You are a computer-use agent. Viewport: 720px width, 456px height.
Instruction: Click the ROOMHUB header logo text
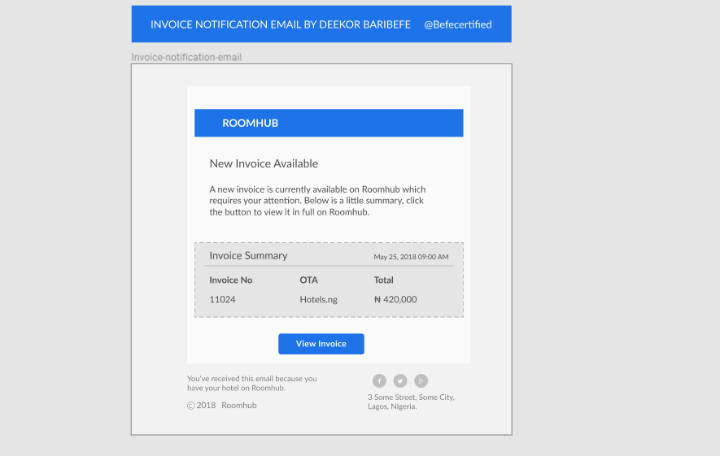click(251, 123)
